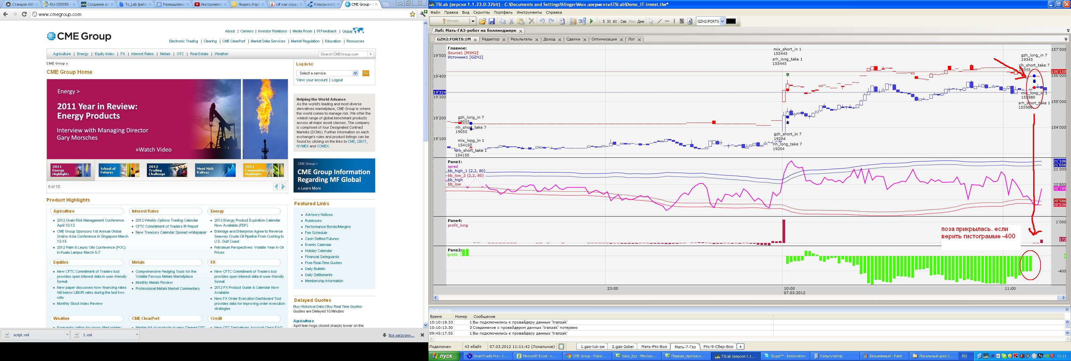Toggle the 'Дни' days timeframe button
1071x361 pixels.
click(641, 21)
